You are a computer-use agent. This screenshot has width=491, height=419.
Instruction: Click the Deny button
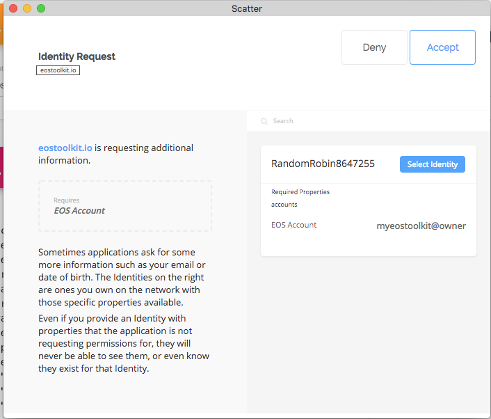(374, 47)
